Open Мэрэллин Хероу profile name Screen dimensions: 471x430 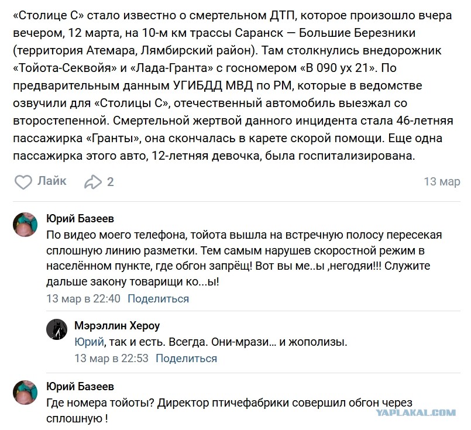click(117, 325)
